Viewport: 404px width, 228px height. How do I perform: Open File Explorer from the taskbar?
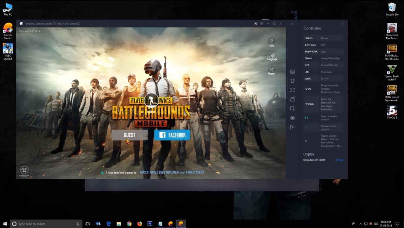click(119, 224)
